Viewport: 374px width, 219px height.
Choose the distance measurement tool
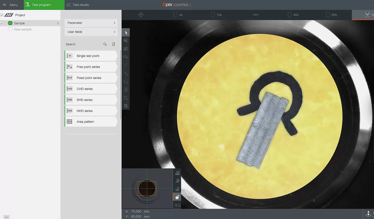(x=126, y=73)
